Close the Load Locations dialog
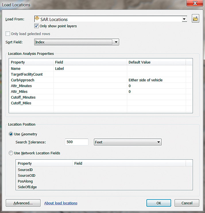 [x=195, y=3]
